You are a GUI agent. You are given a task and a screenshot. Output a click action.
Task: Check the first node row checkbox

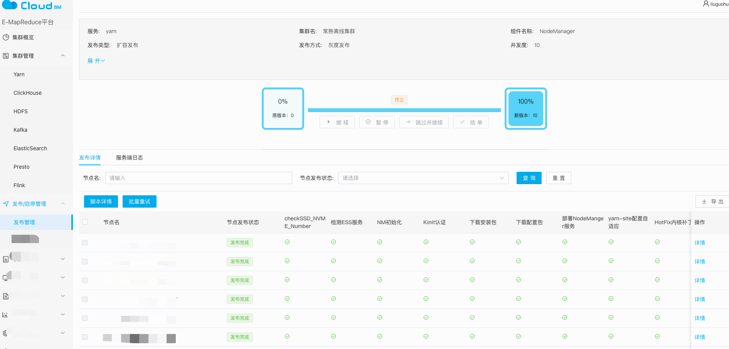pyautogui.click(x=85, y=243)
